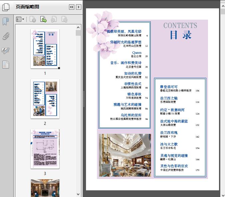225x197 pixels.
Task: Rotate page clockwise in thumbnails toolbar
Action: [x=64, y=20]
